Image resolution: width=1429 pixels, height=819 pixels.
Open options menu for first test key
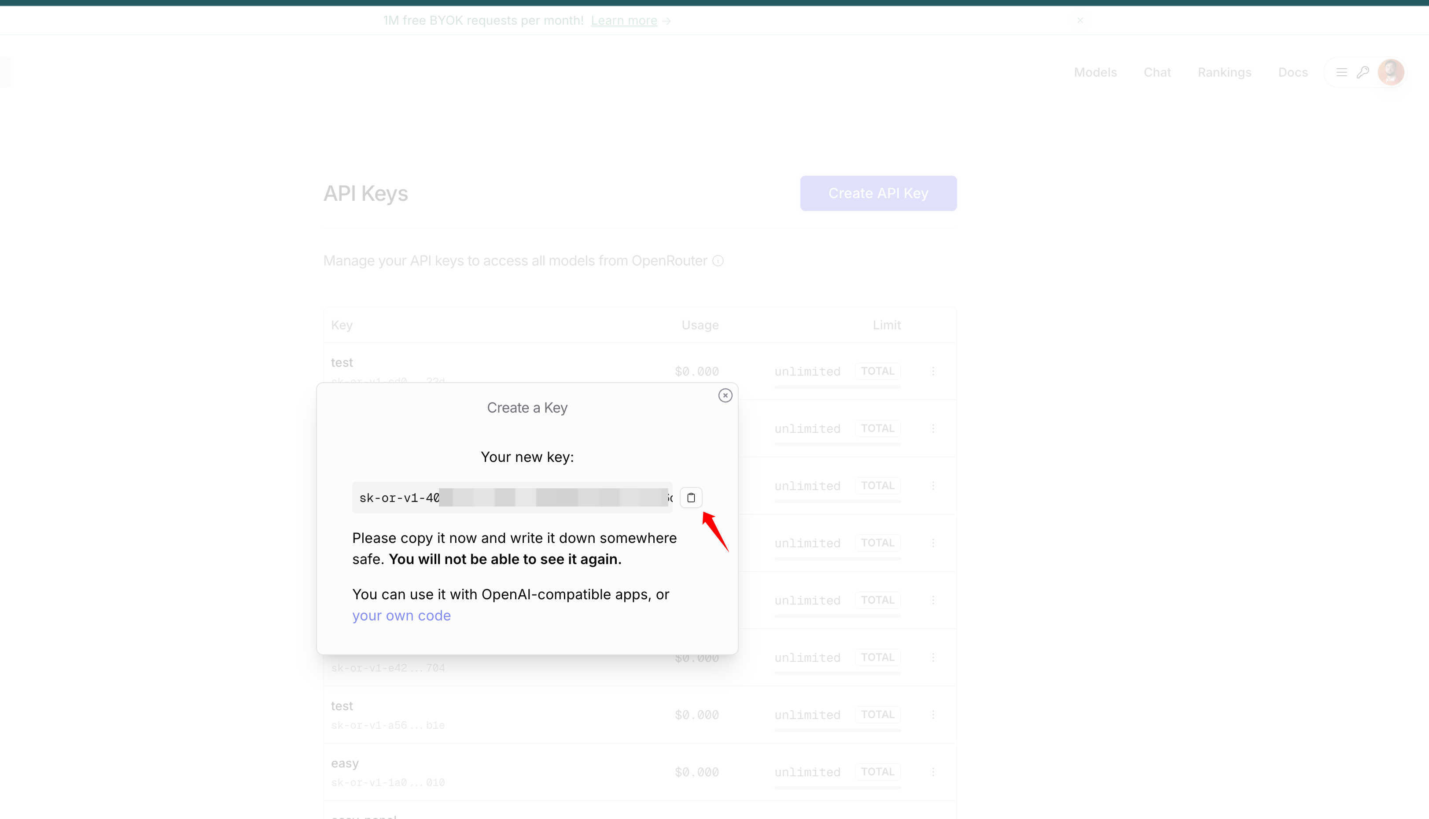pyautogui.click(x=933, y=371)
